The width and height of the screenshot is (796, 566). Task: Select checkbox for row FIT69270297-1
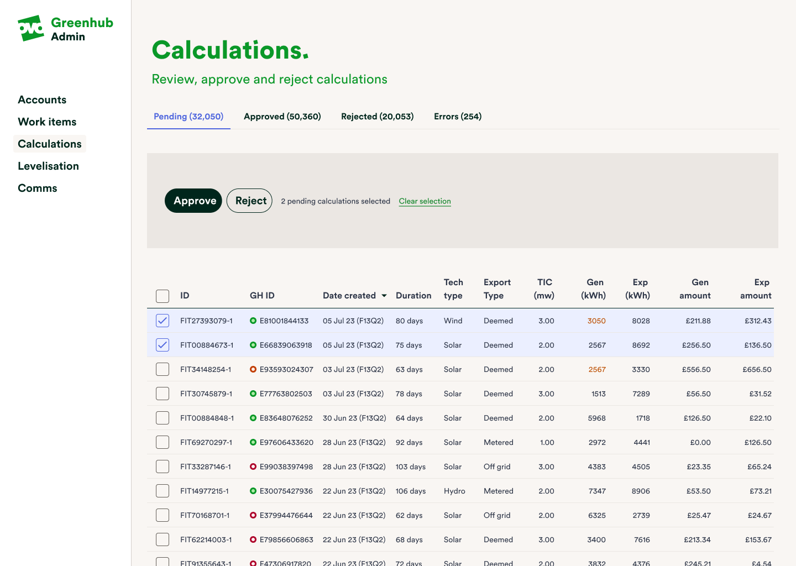[163, 442]
